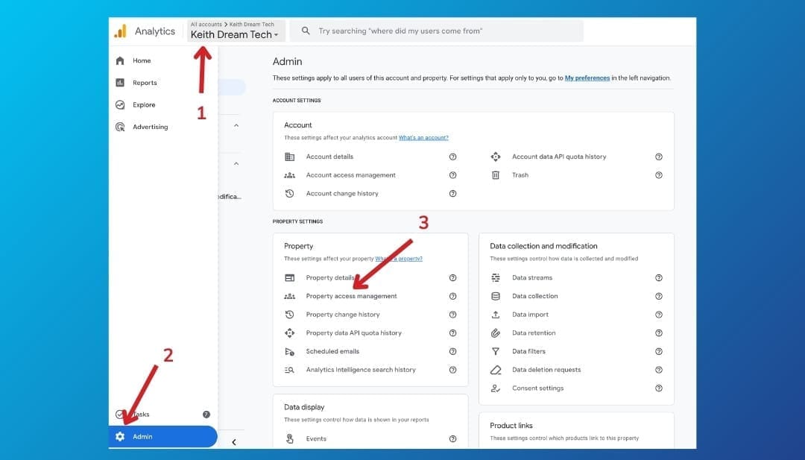
Task: Click the Reports bar chart icon
Action: pos(120,83)
